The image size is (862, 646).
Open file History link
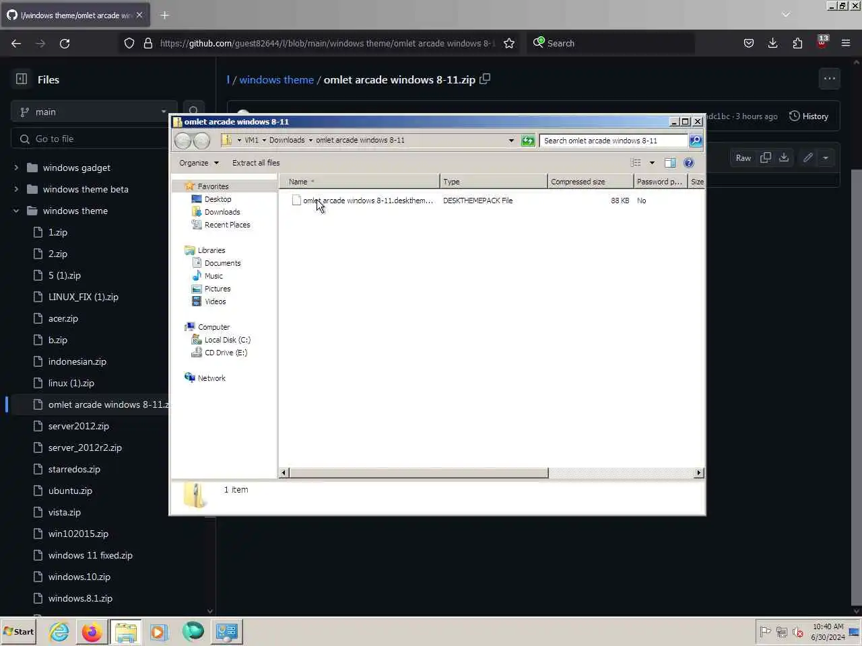pos(809,116)
